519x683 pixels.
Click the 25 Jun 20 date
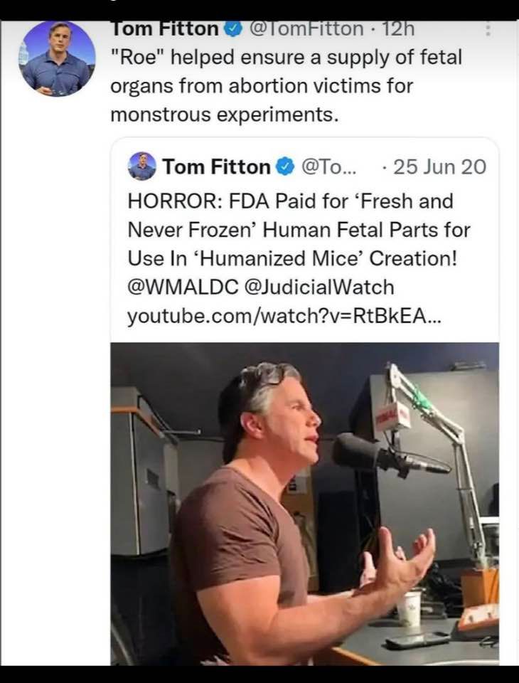point(439,167)
